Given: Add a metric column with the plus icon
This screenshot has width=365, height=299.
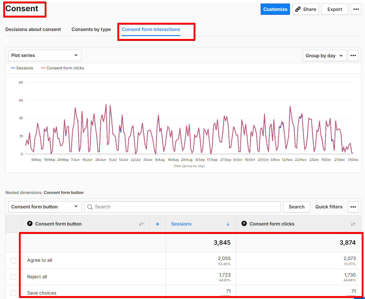Looking at the screenshot, I should tap(157, 224).
